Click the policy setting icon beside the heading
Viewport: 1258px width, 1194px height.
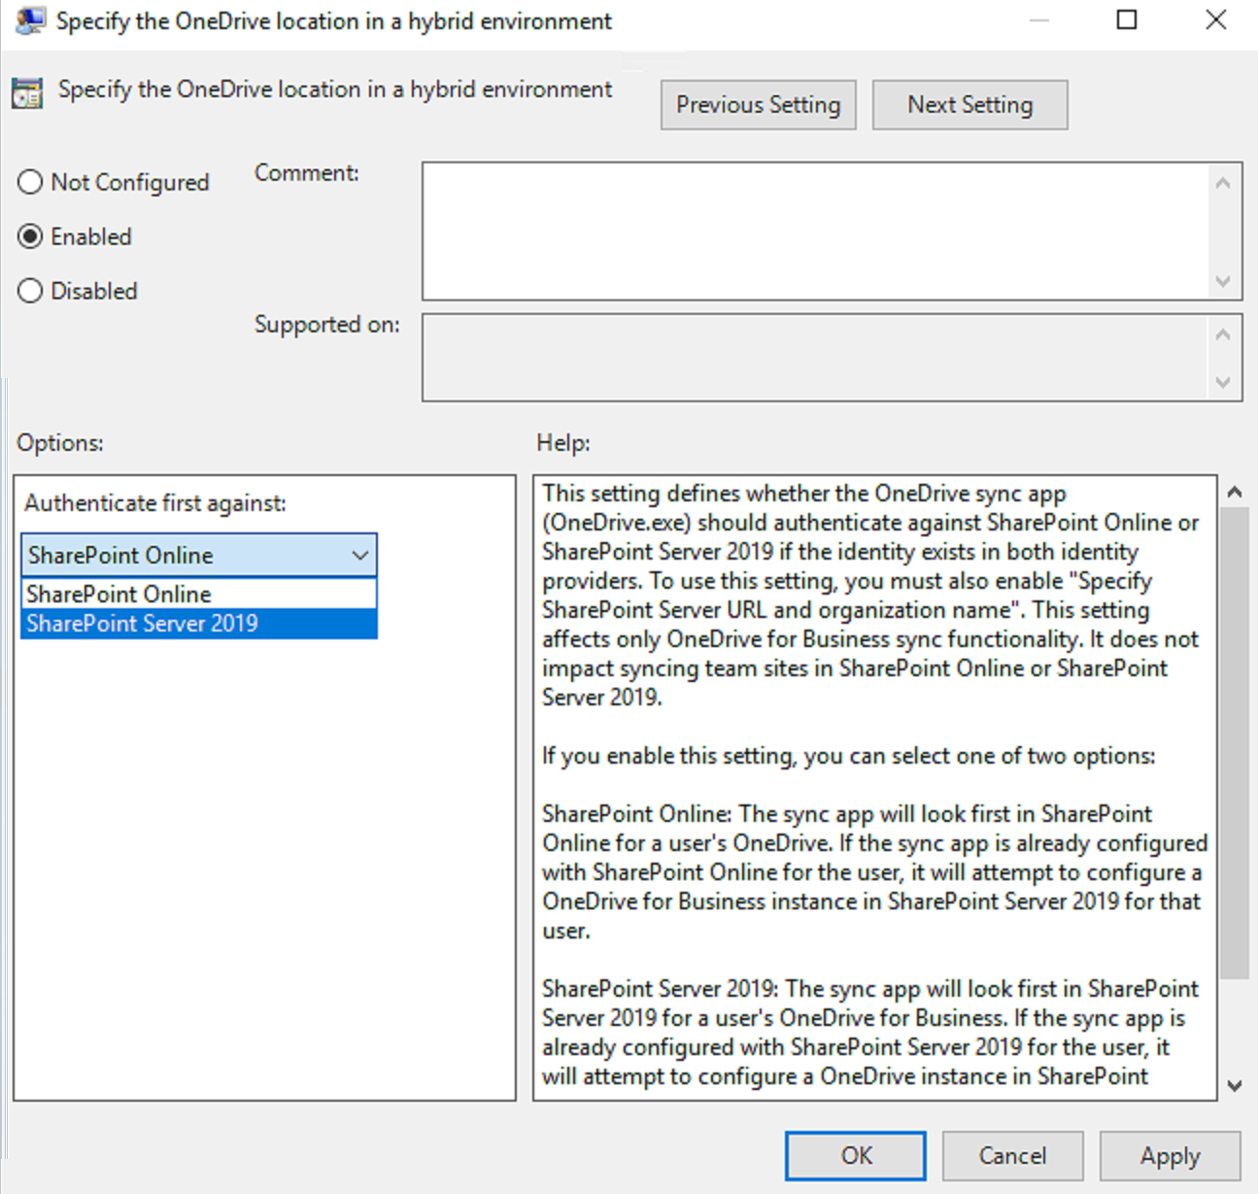pyautogui.click(x=27, y=93)
